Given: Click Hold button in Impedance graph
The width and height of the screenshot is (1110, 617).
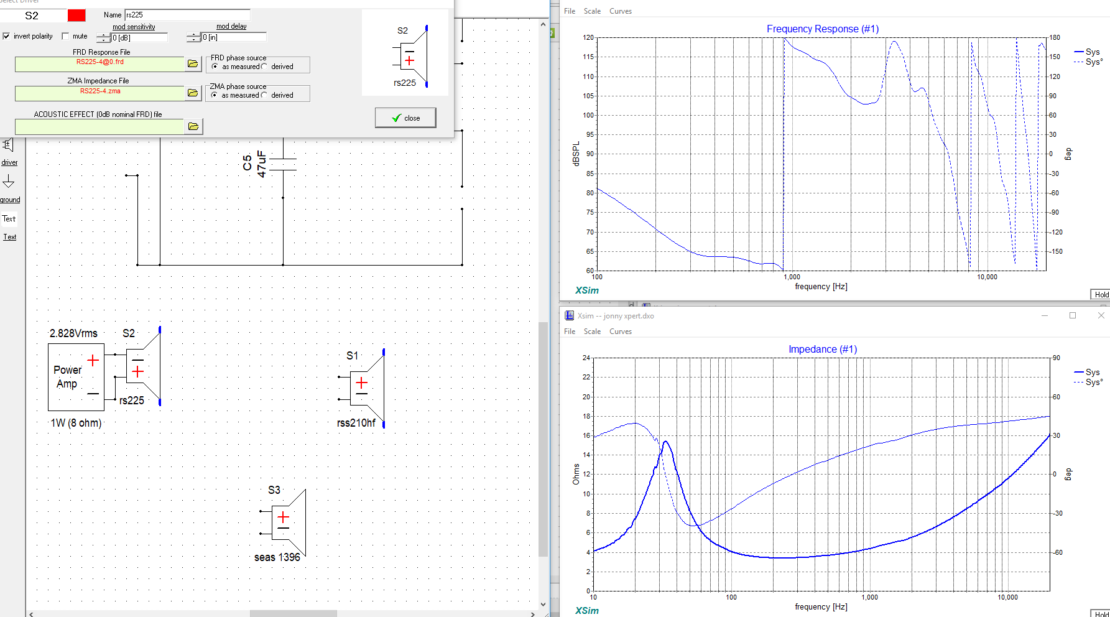Looking at the screenshot, I should pos(1101,614).
